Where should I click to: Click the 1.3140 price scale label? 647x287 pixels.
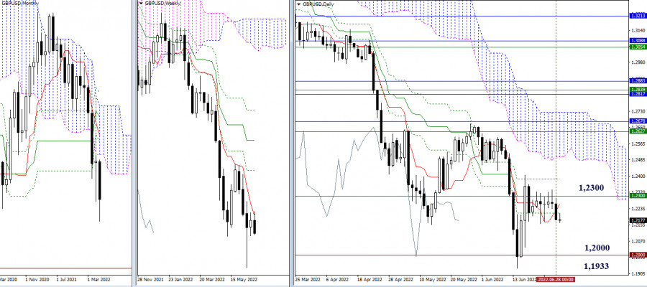coord(637,30)
